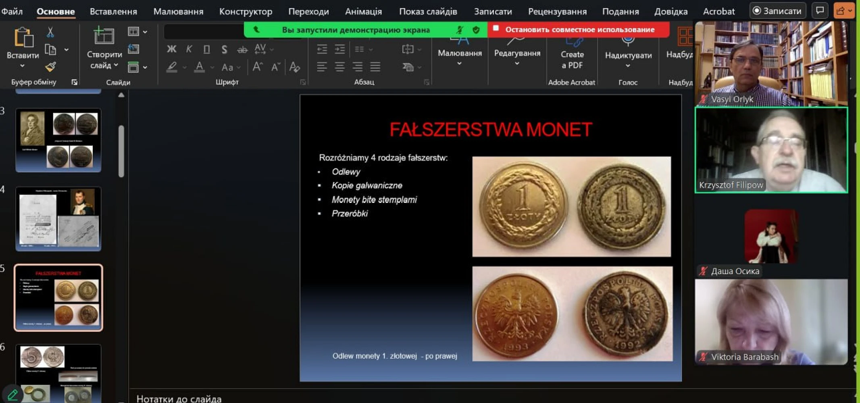The height and width of the screenshot is (403, 860).
Task: Expand the Вставити paste options arrow
Action: pos(23,66)
